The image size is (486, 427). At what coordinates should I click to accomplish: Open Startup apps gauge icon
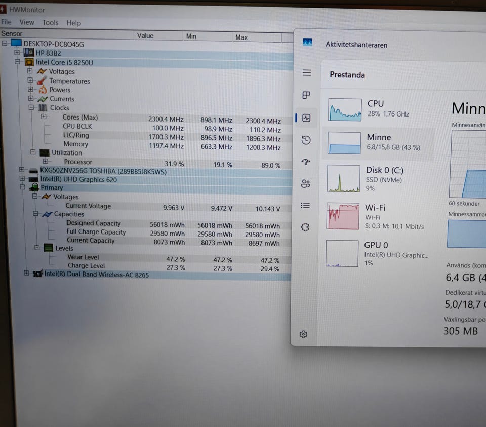tap(306, 162)
